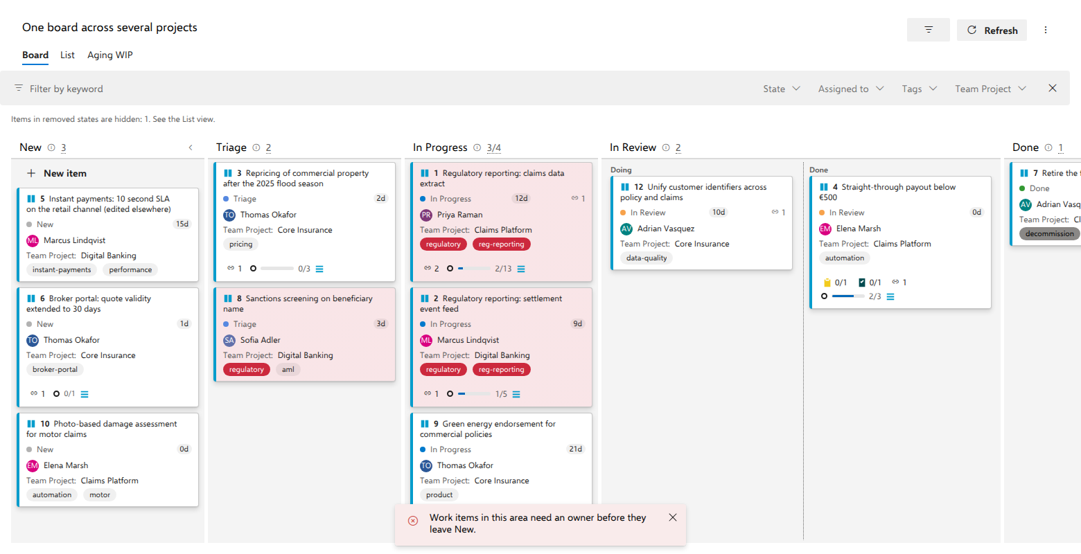Click the aml tag on card 8

(x=288, y=369)
